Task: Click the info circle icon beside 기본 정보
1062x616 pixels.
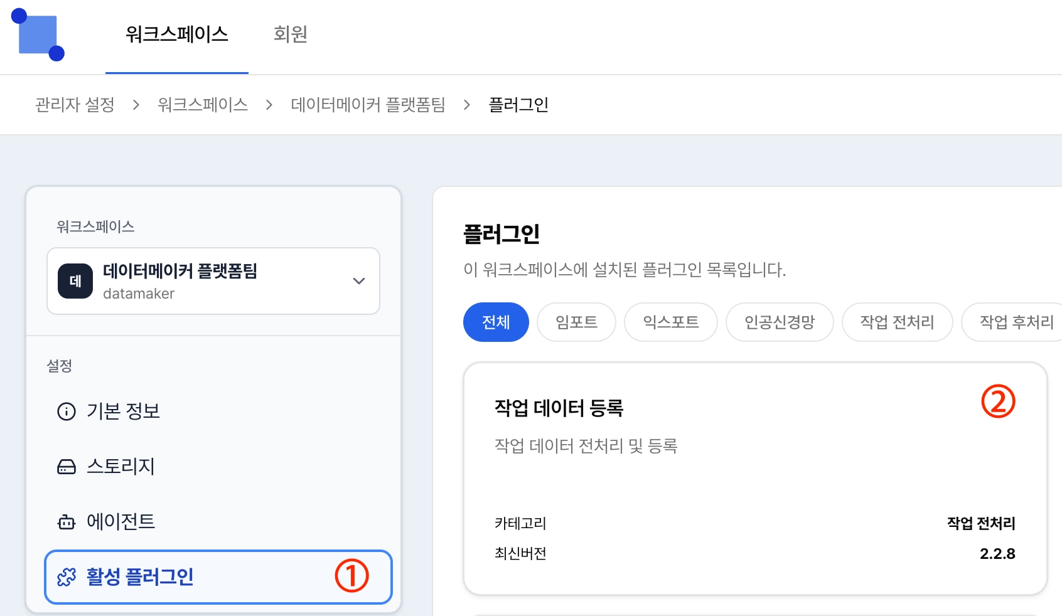Action: [67, 412]
